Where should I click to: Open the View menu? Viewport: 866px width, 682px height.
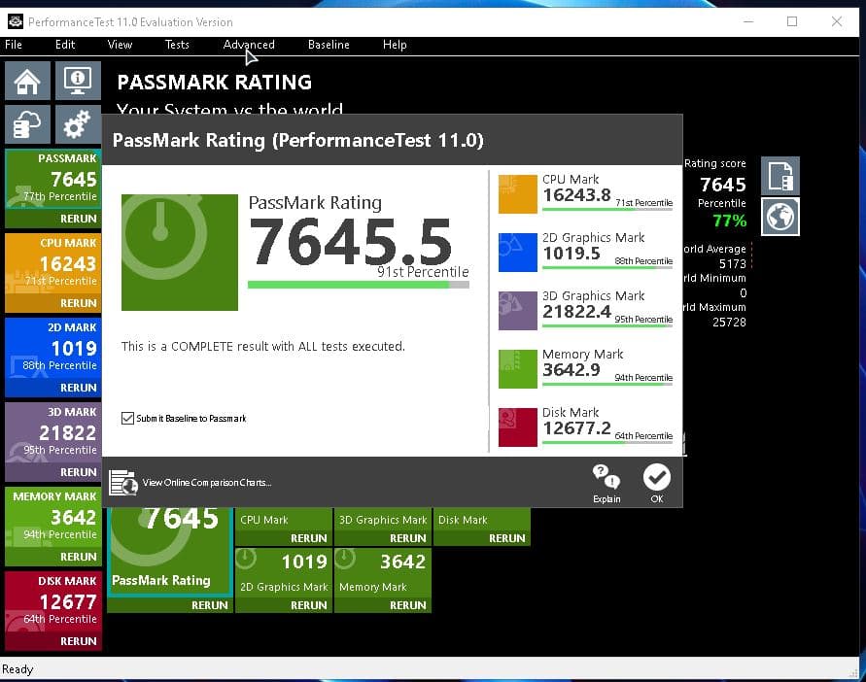120,45
